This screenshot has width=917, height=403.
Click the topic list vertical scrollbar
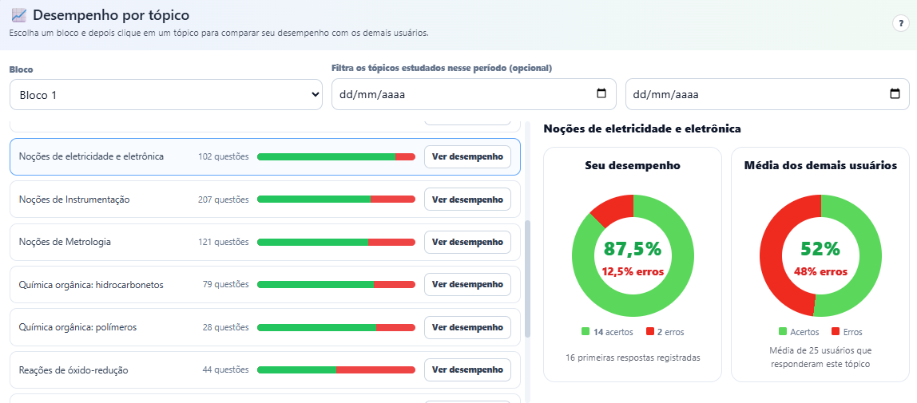click(x=527, y=279)
